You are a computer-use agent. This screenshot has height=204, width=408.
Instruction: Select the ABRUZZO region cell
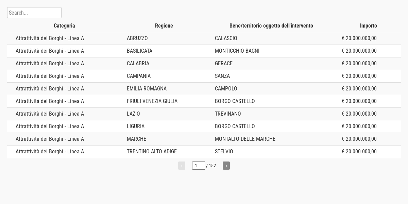(x=137, y=38)
